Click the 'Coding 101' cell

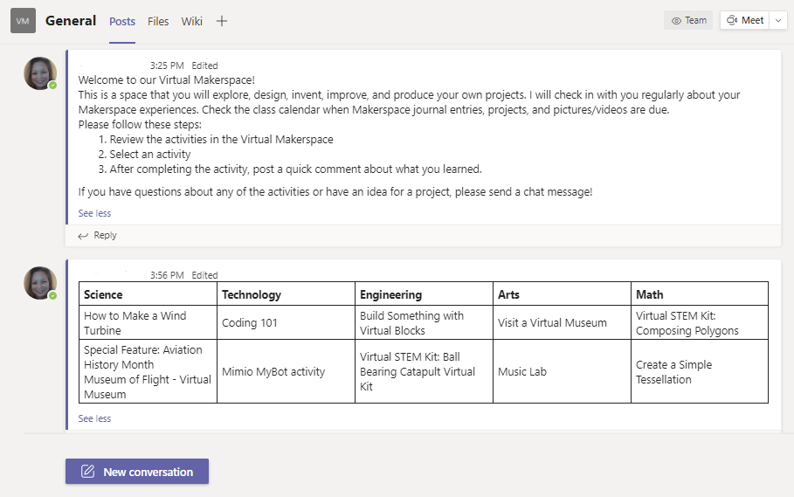(x=287, y=322)
